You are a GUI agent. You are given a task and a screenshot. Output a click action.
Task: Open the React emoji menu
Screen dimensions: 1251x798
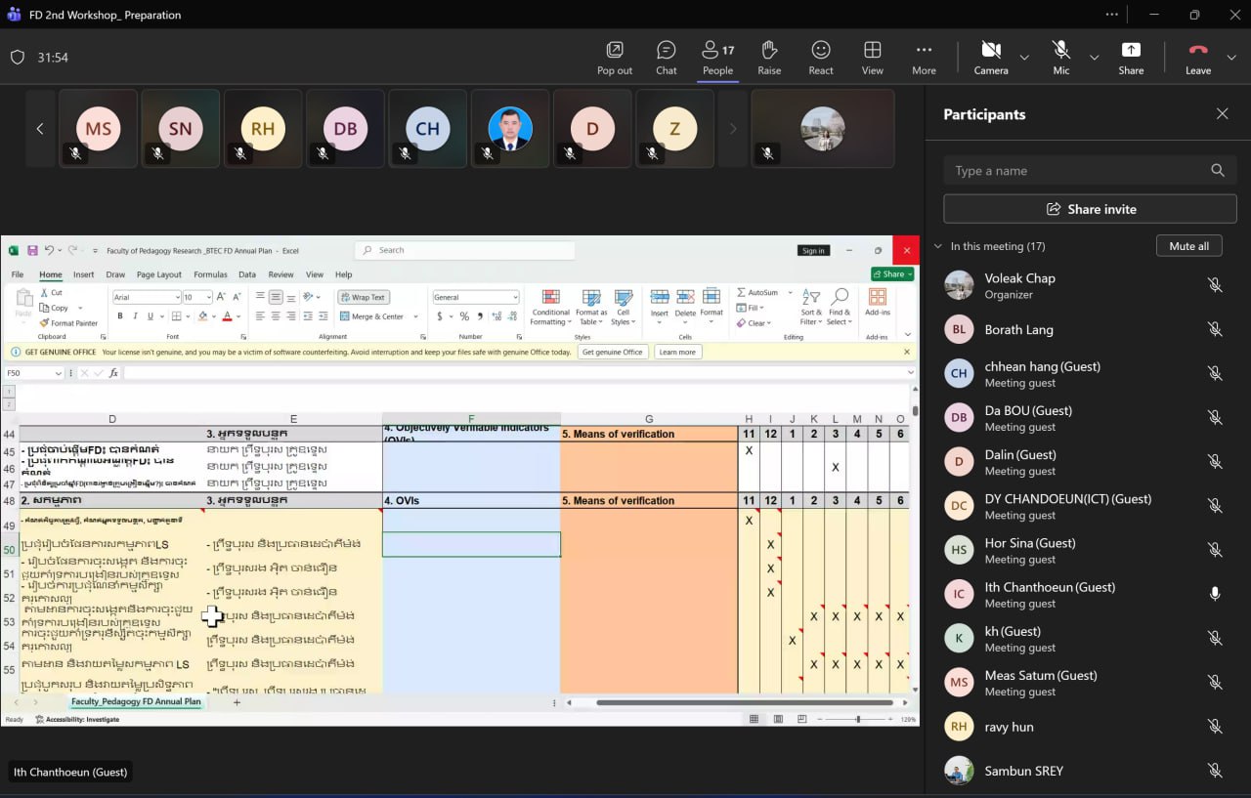(821, 58)
